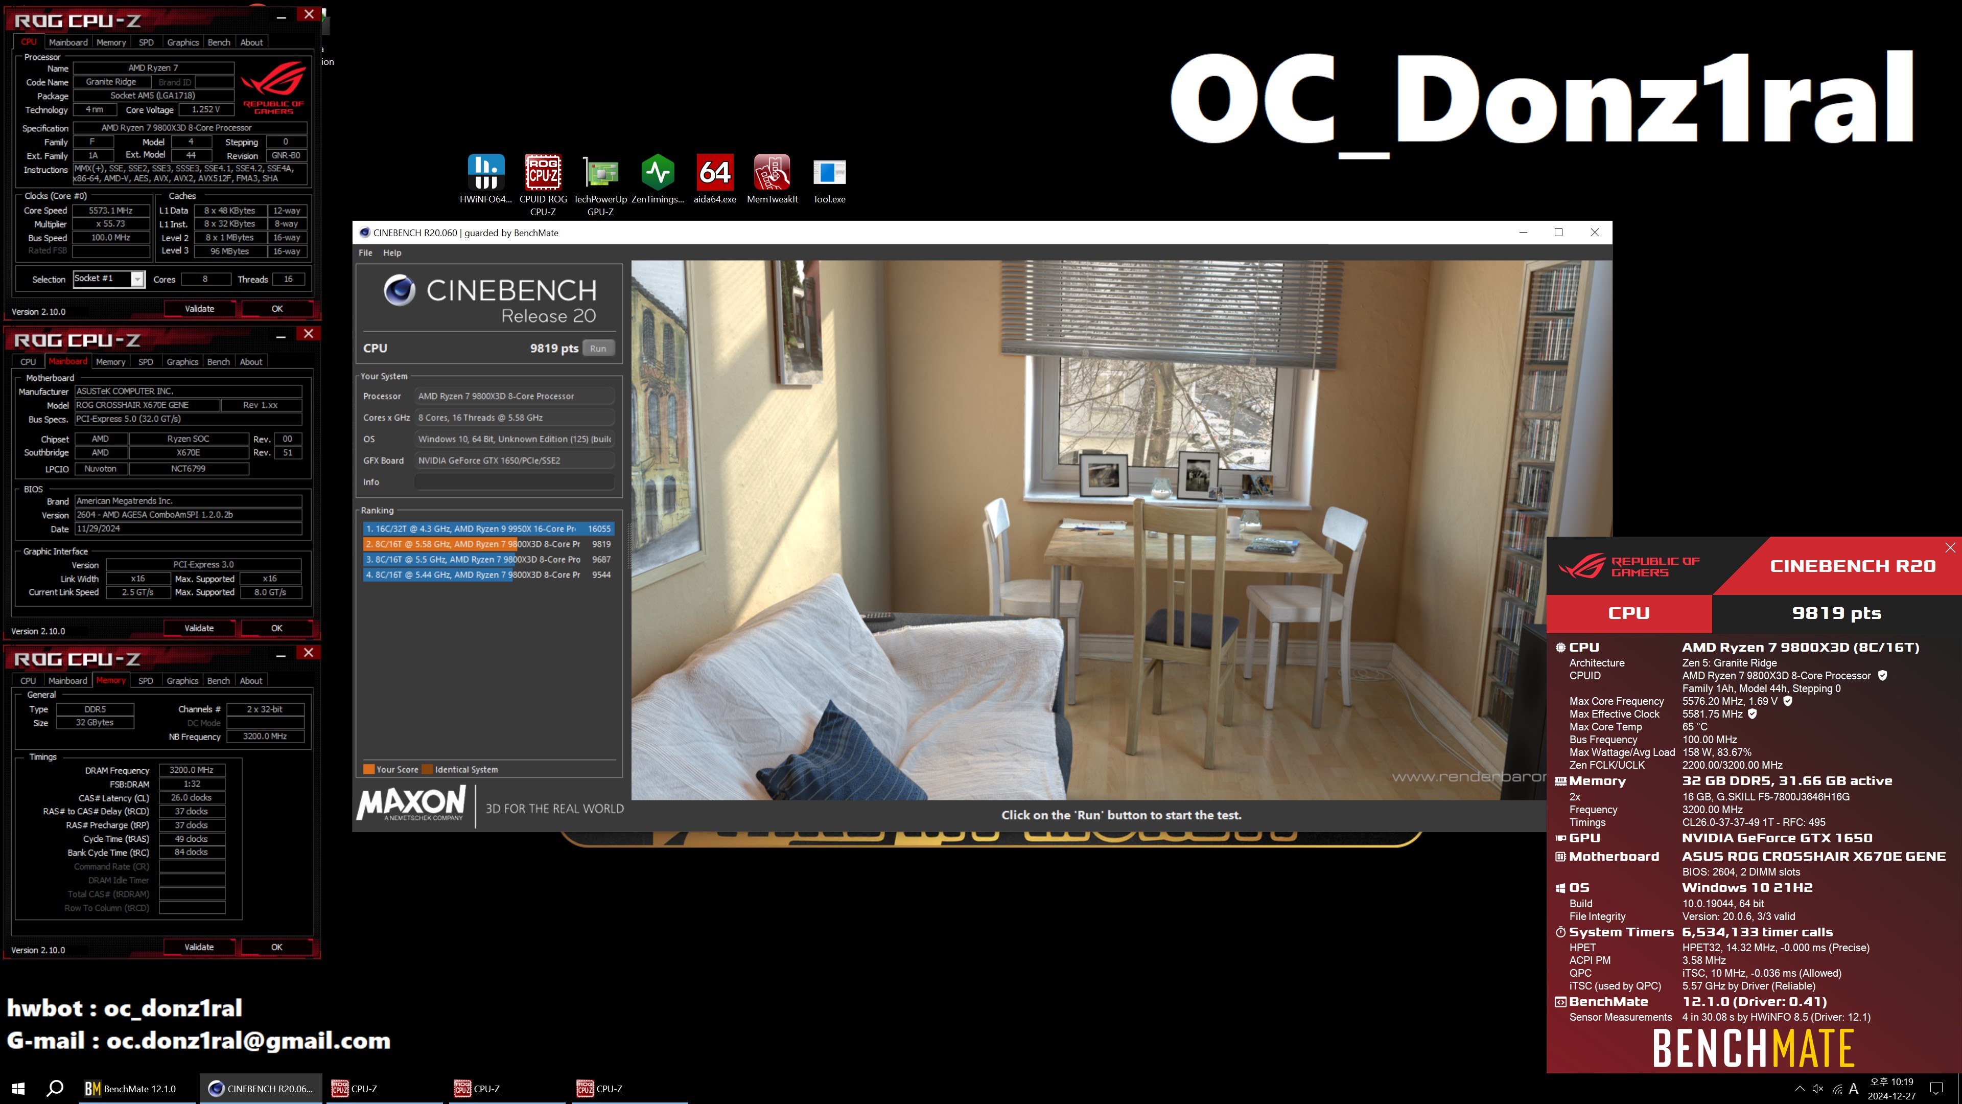Open SPD tab in top CPU-Z window
Screen dimensions: 1962x1104
click(x=146, y=42)
